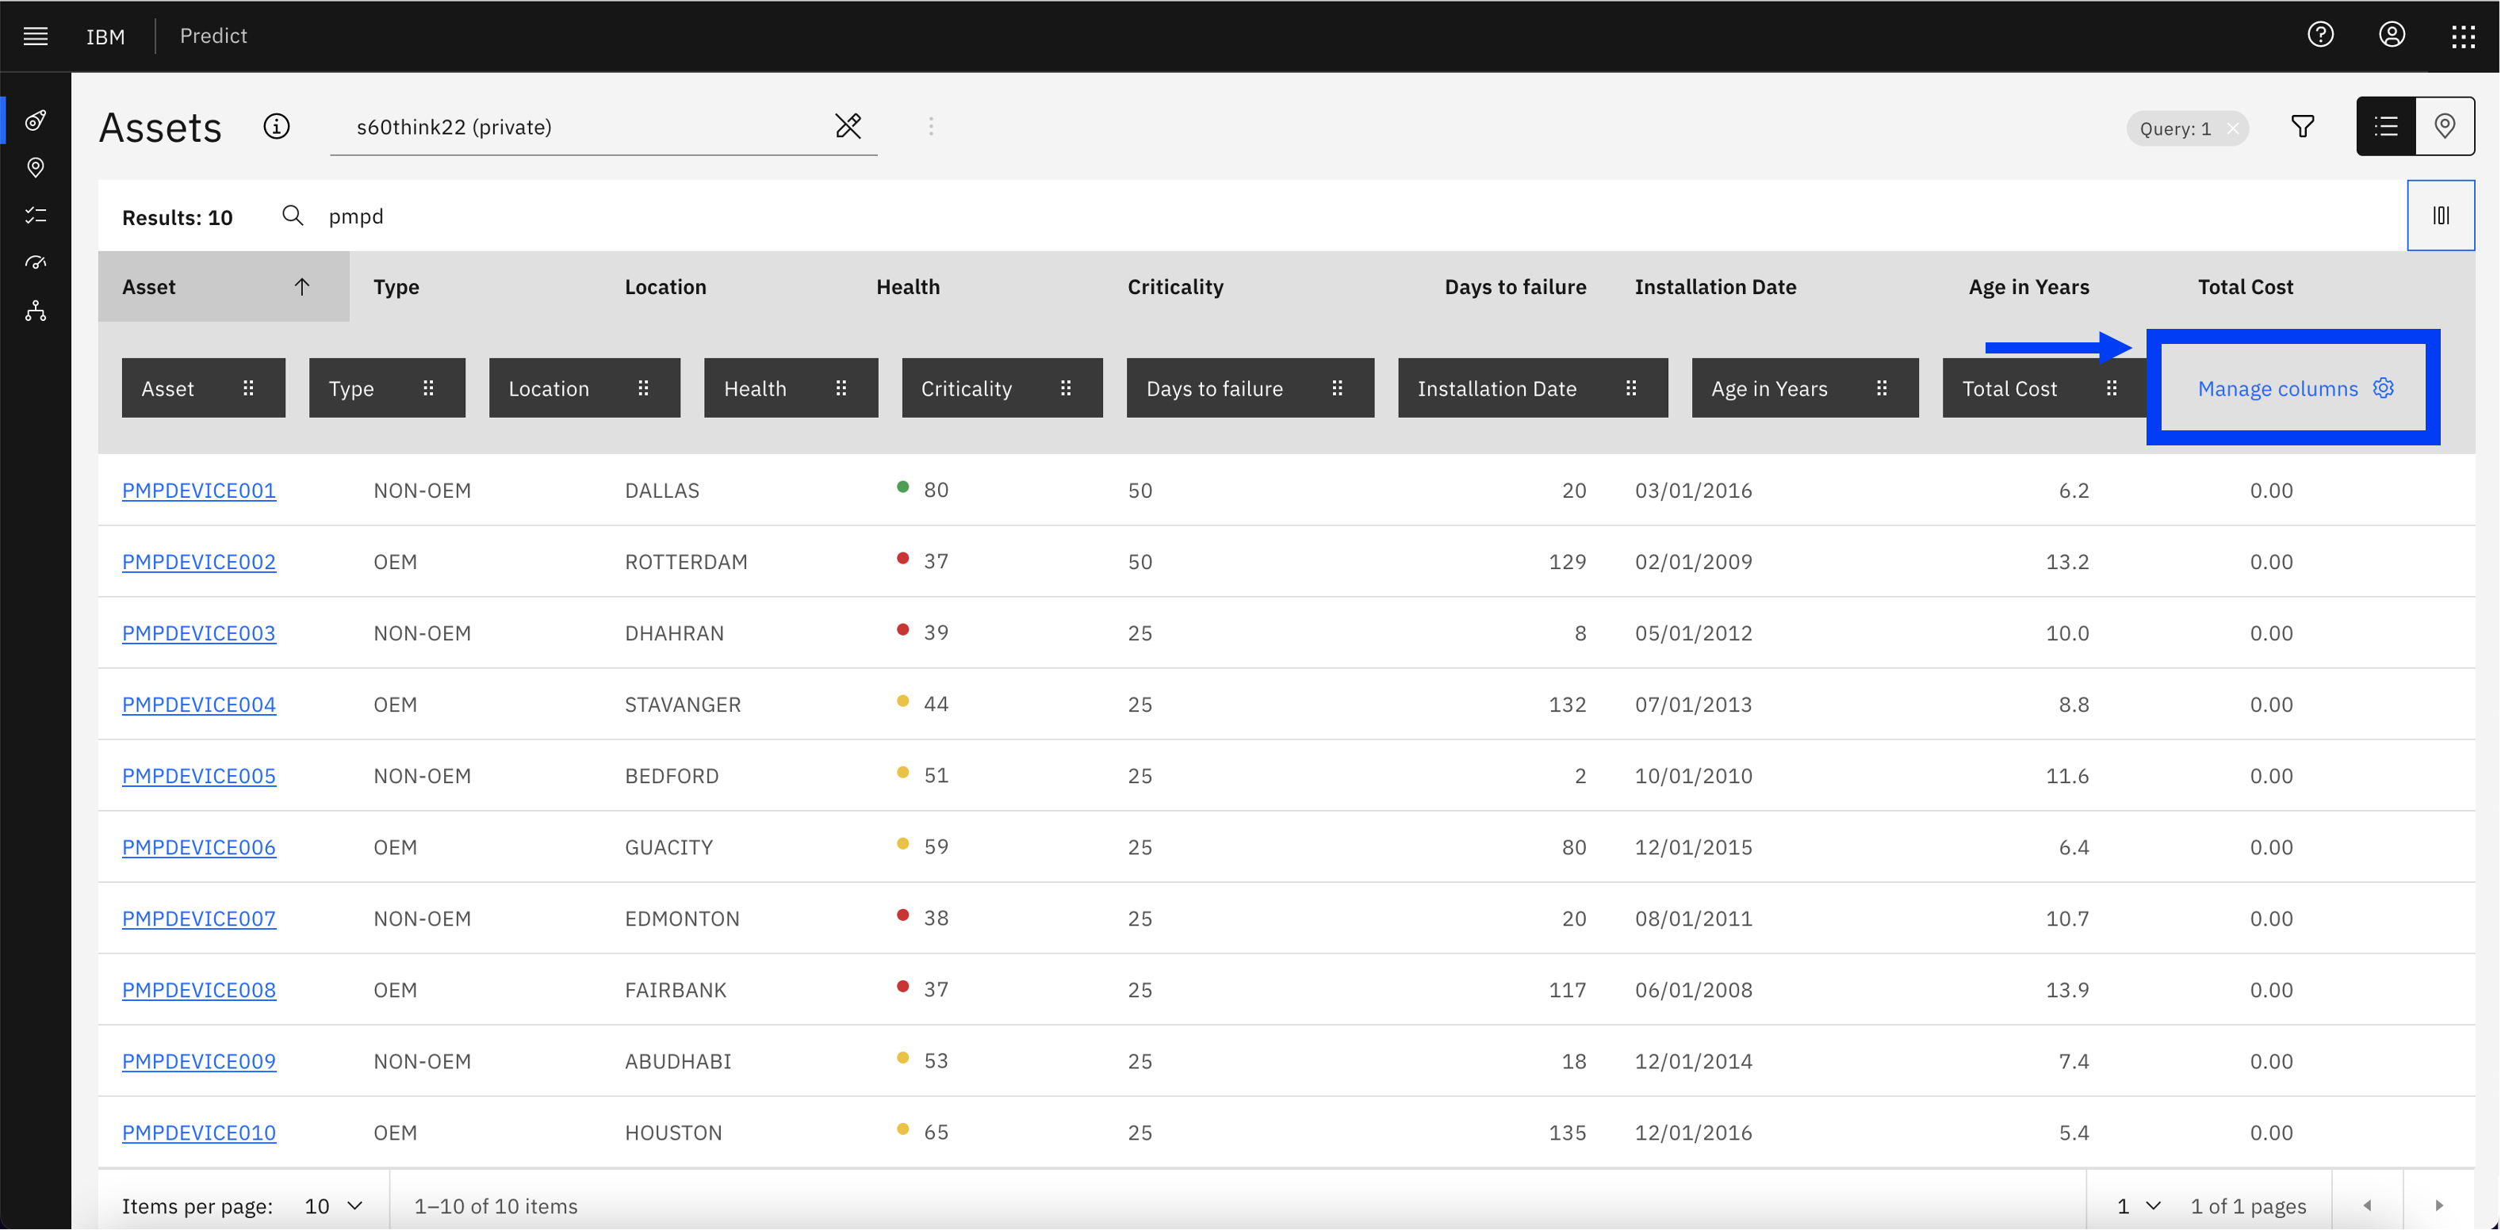Click the green health dot for PMPDEVICE001

coord(903,487)
